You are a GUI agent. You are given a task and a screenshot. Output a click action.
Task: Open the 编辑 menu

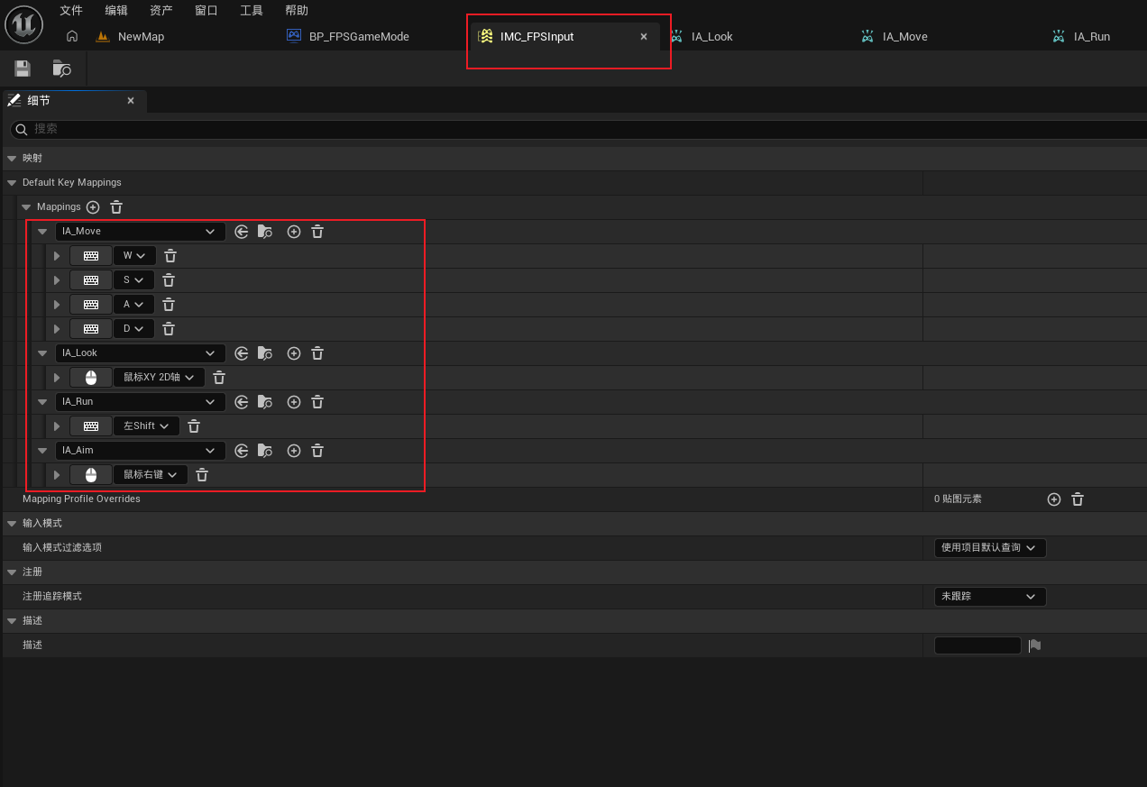pyautogui.click(x=116, y=11)
